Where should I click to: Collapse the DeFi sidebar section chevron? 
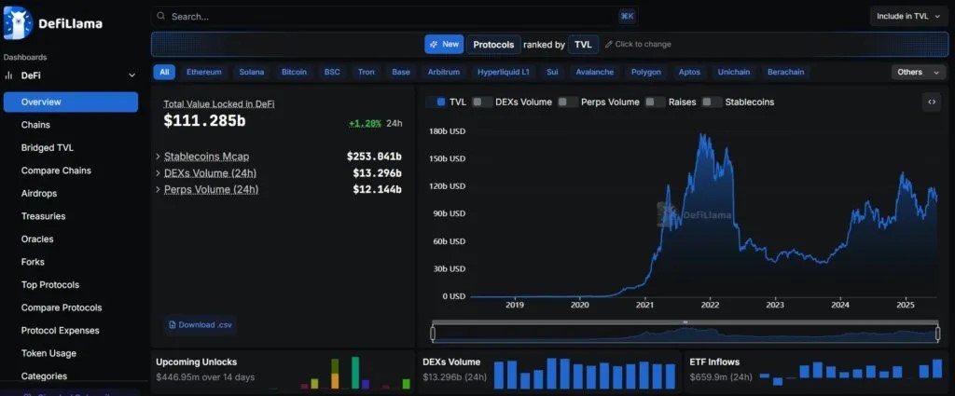[131, 75]
